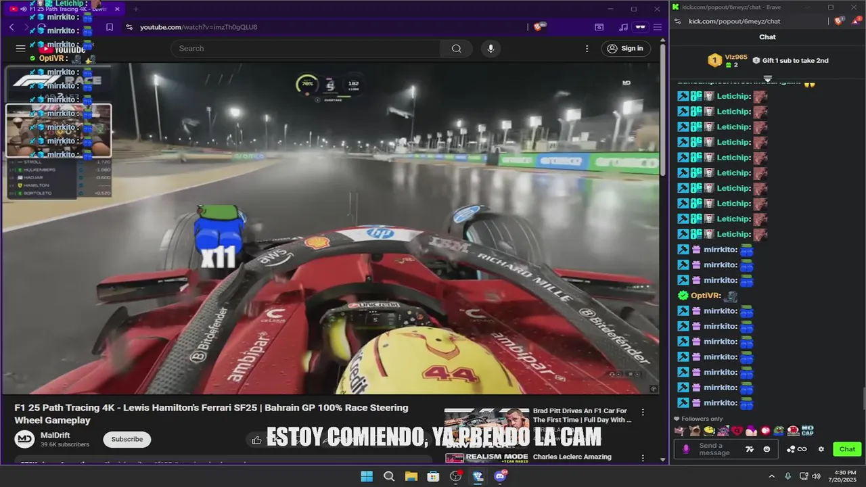Click the MalDrift channel avatar
The height and width of the screenshot is (487, 866).
coord(25,439)
